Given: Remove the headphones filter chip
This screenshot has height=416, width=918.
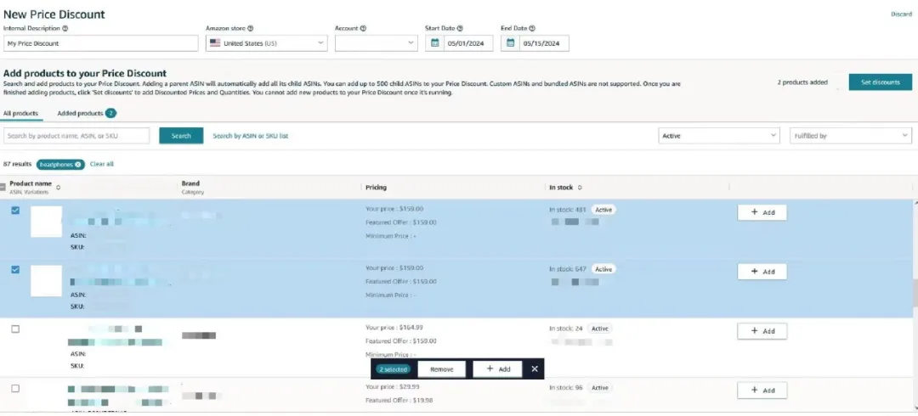Looking at the screenshot, I should [78, 164].
